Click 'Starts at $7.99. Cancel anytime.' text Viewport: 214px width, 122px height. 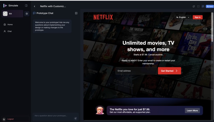(x=148, y=55)
